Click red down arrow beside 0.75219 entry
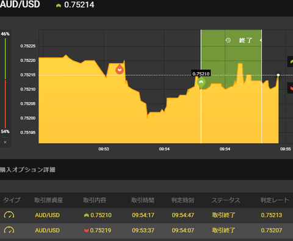The height and width of the screenshot is (241, 293). (x=87, y=231)
